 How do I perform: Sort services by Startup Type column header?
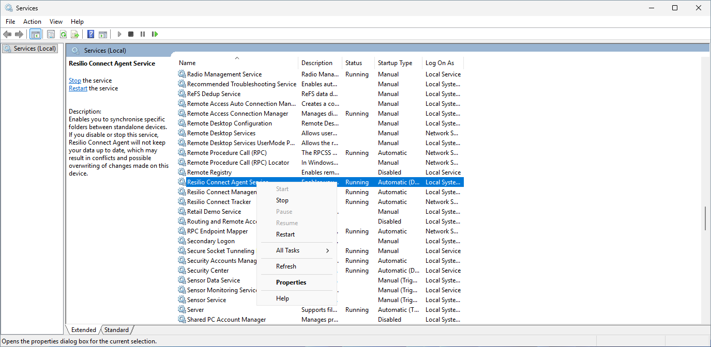click(x=395, y=63)
